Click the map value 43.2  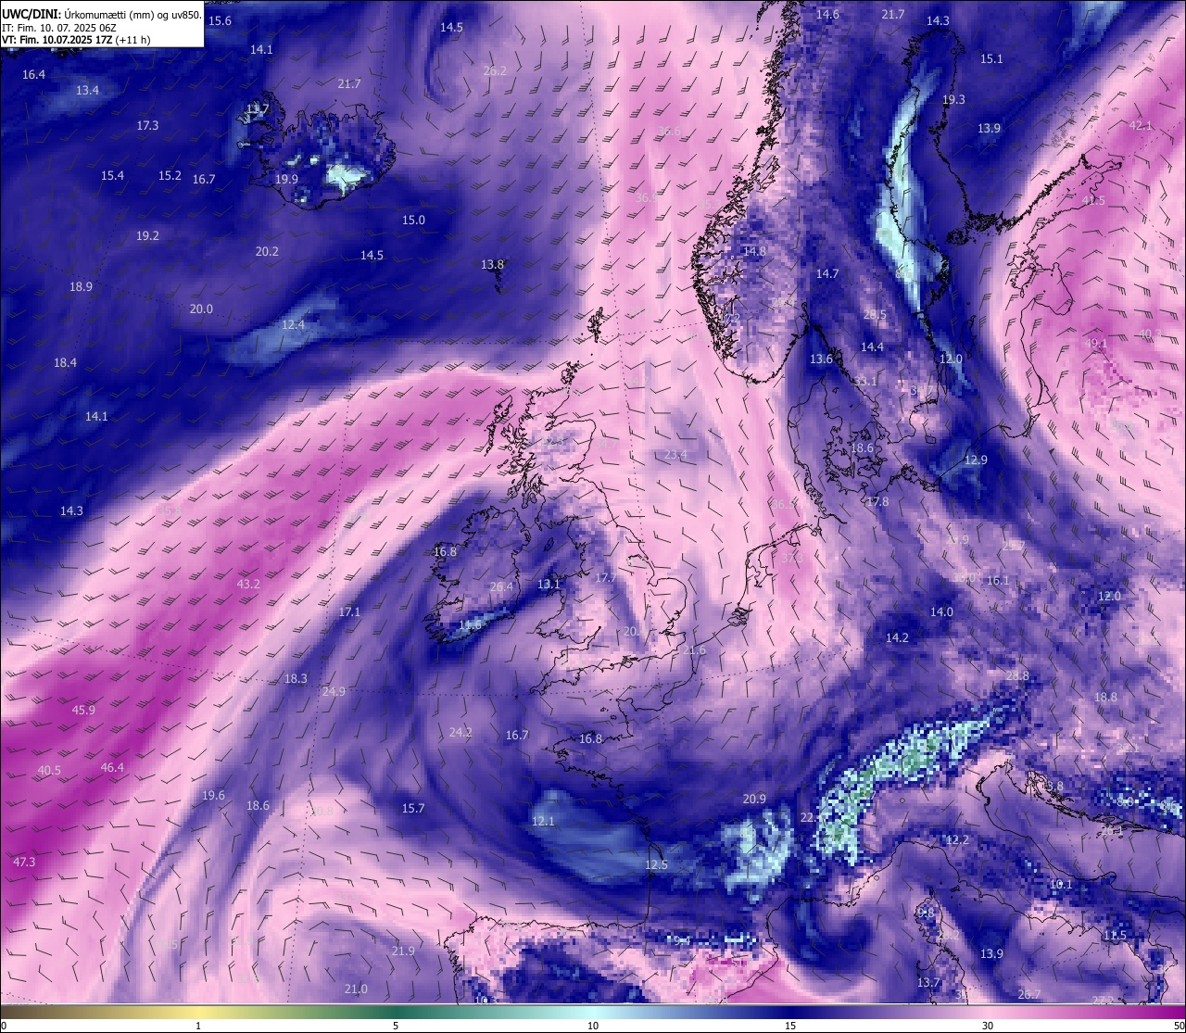[248, 584]
